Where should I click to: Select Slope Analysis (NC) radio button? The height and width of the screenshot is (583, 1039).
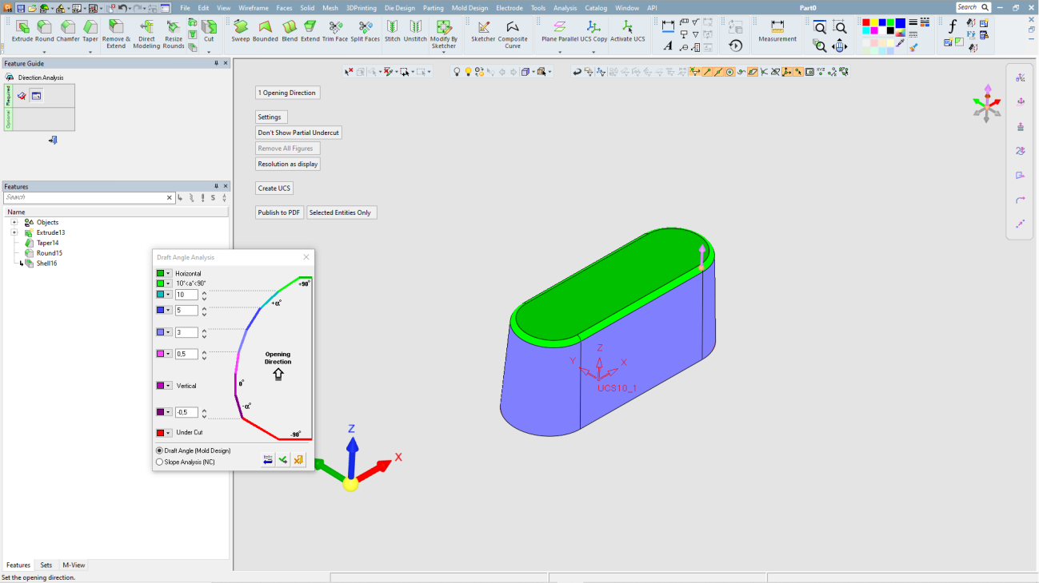click(159, 462)
